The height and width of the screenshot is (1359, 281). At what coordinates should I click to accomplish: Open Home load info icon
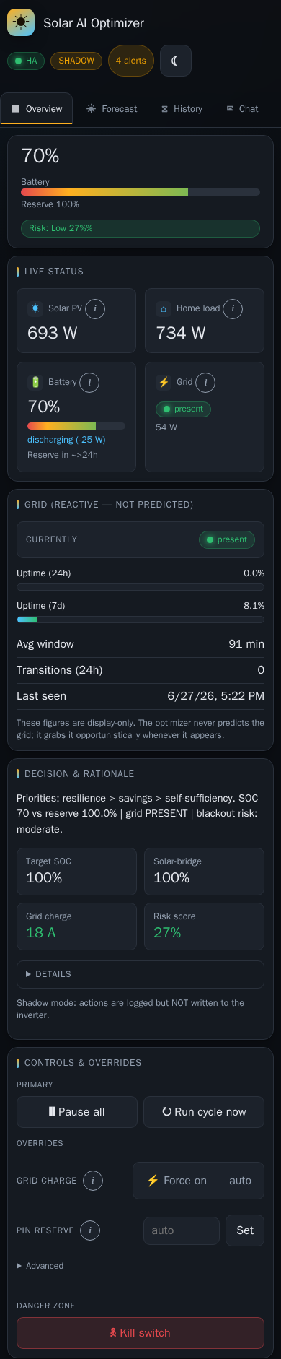coord(233,308)
